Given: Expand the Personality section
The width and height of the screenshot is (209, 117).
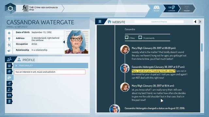Looking at the screenshot, I should click(51, 66).
